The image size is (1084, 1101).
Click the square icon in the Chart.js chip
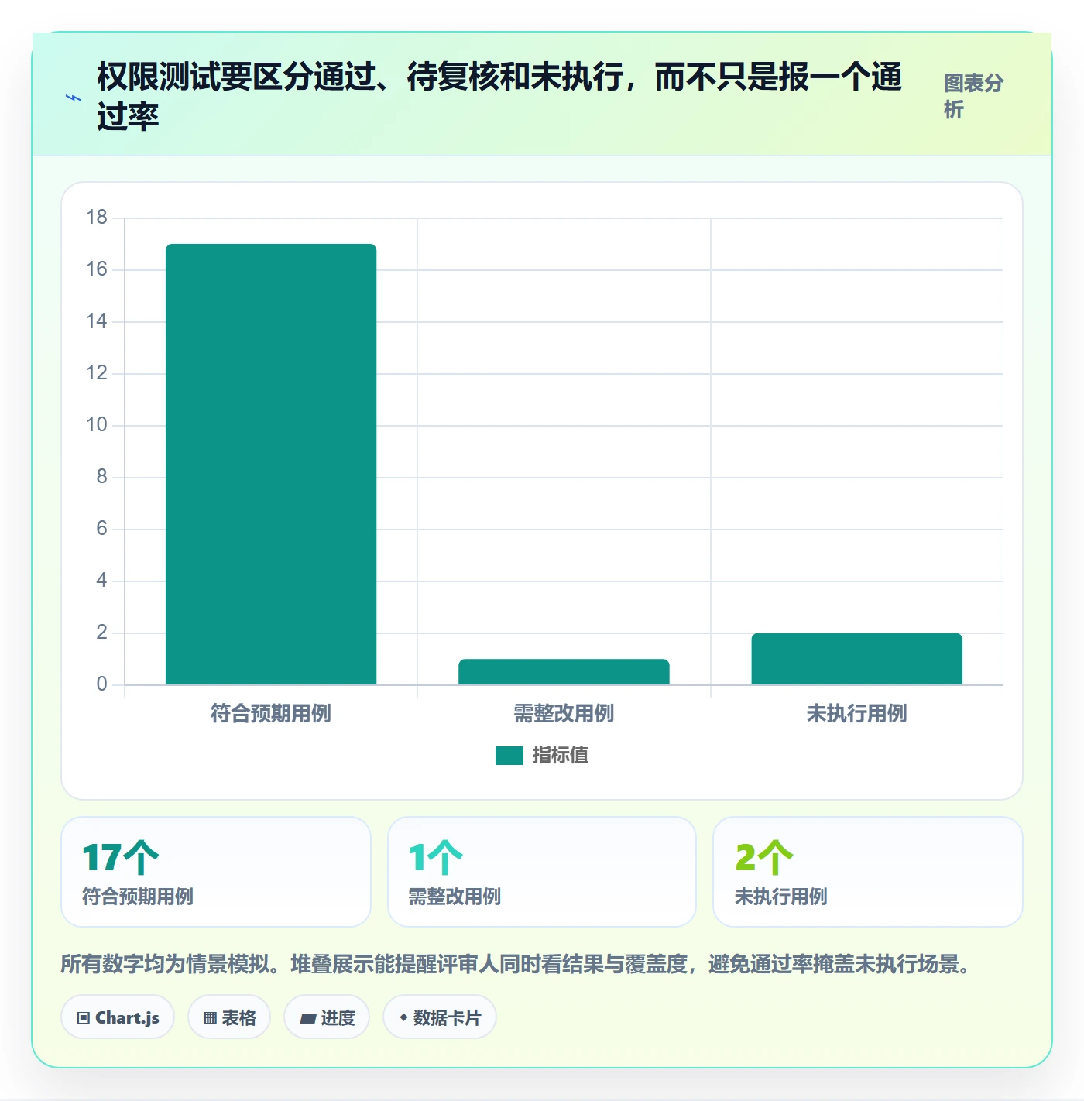point(84,1018)
